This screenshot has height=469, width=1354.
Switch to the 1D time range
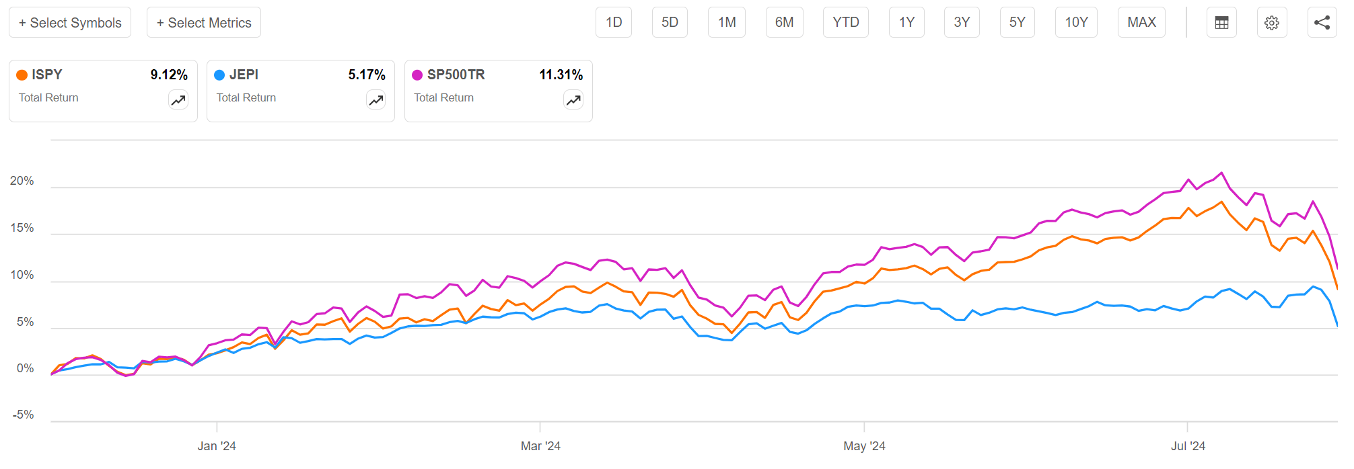click(x=614, y=23)
